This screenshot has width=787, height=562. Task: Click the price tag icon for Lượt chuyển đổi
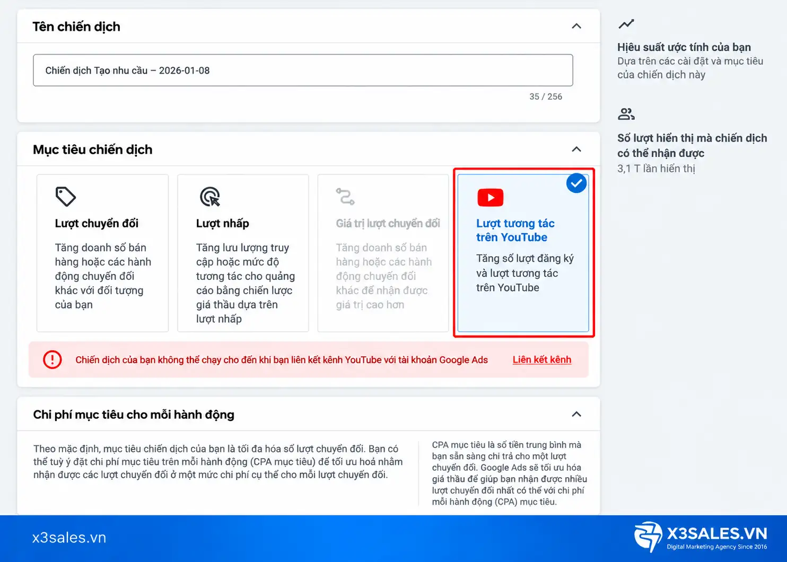[66, 197]
